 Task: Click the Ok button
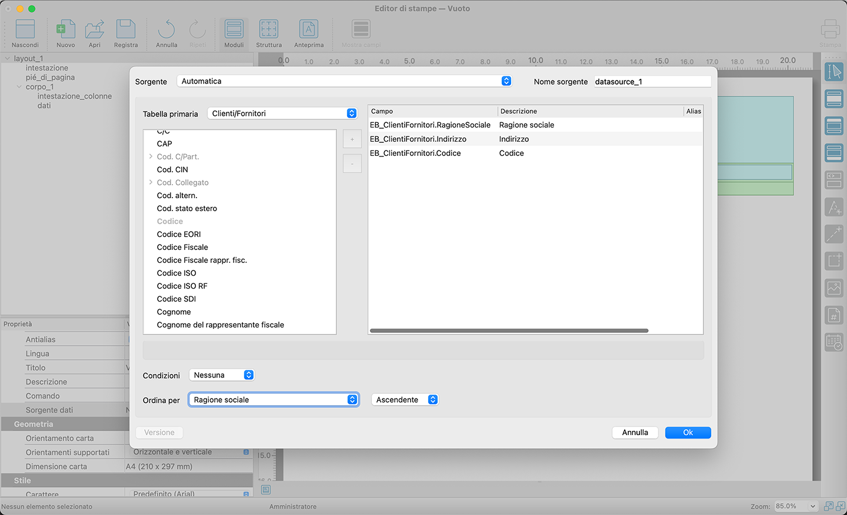tap(688, 433)
